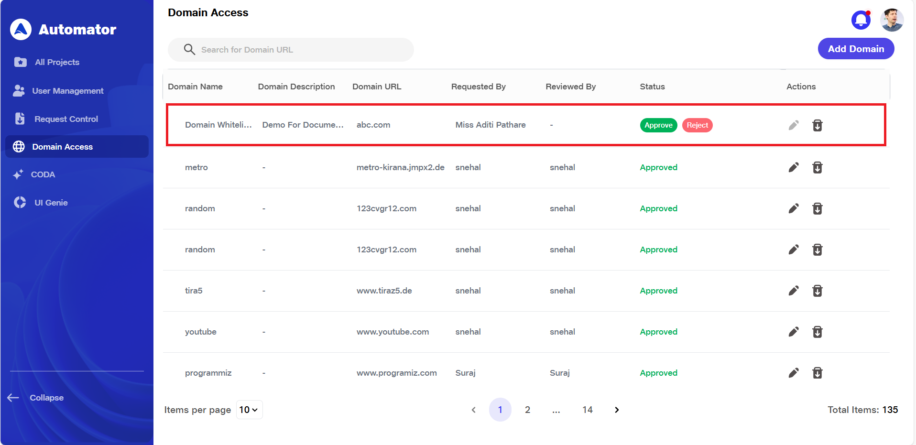Screen dimensions: 916x445
Task: Open the Items per page dropdown
Action: 249,410
